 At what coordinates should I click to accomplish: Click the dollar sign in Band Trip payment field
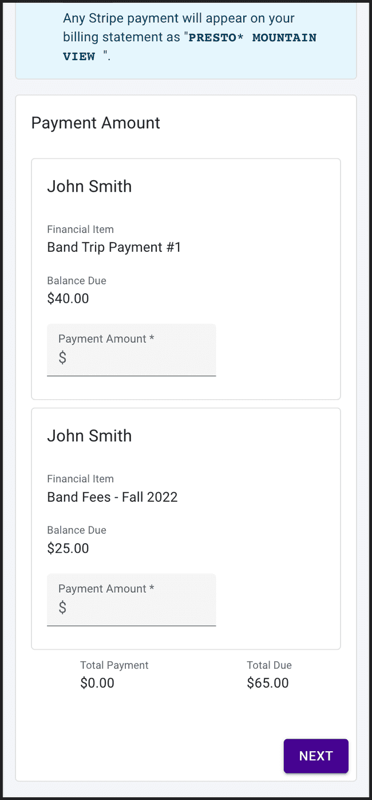pos(62,358)
